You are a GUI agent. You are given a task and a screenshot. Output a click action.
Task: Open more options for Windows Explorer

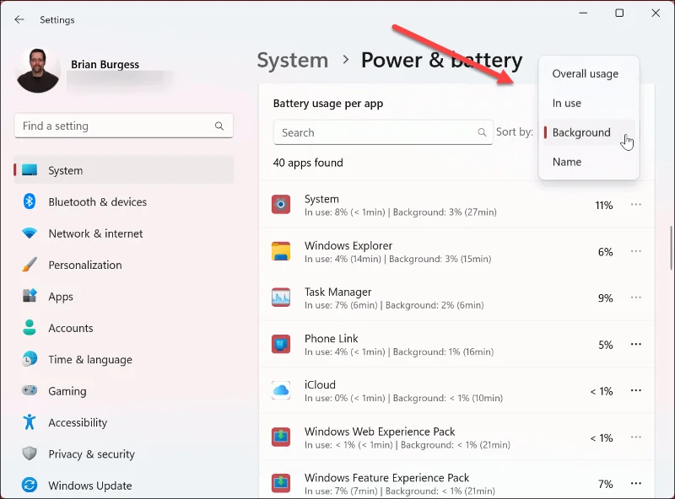(636, 251)
